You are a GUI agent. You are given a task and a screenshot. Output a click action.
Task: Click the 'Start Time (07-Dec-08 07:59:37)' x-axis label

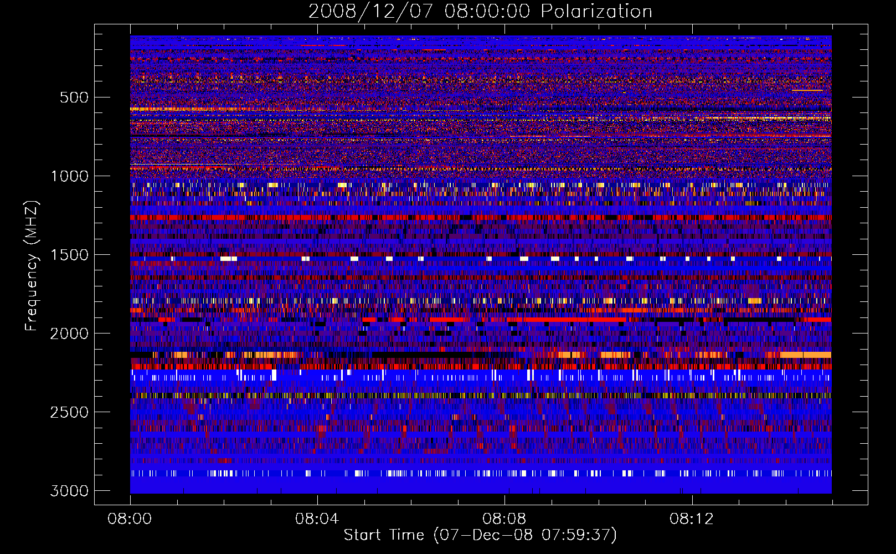click(480, 535)
